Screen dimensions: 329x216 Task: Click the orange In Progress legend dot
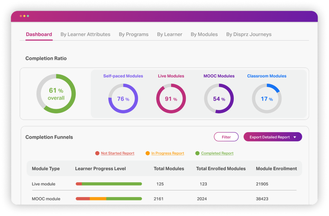[148, 153]
